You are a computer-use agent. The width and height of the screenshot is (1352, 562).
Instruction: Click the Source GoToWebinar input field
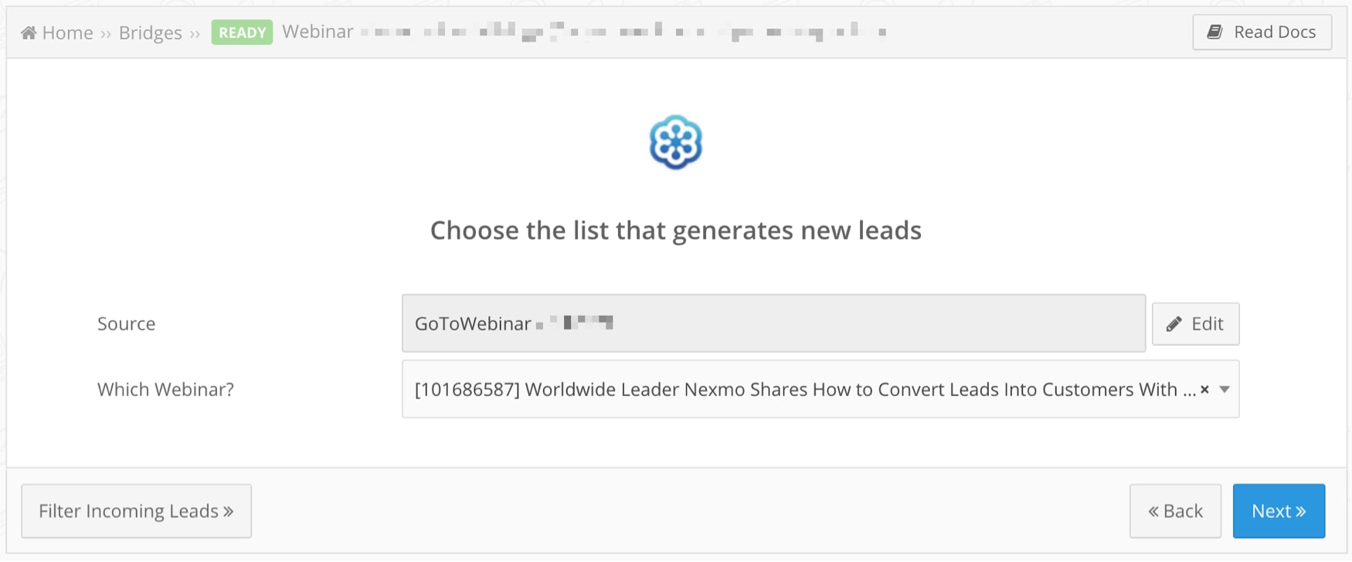(x=773, y=323)
